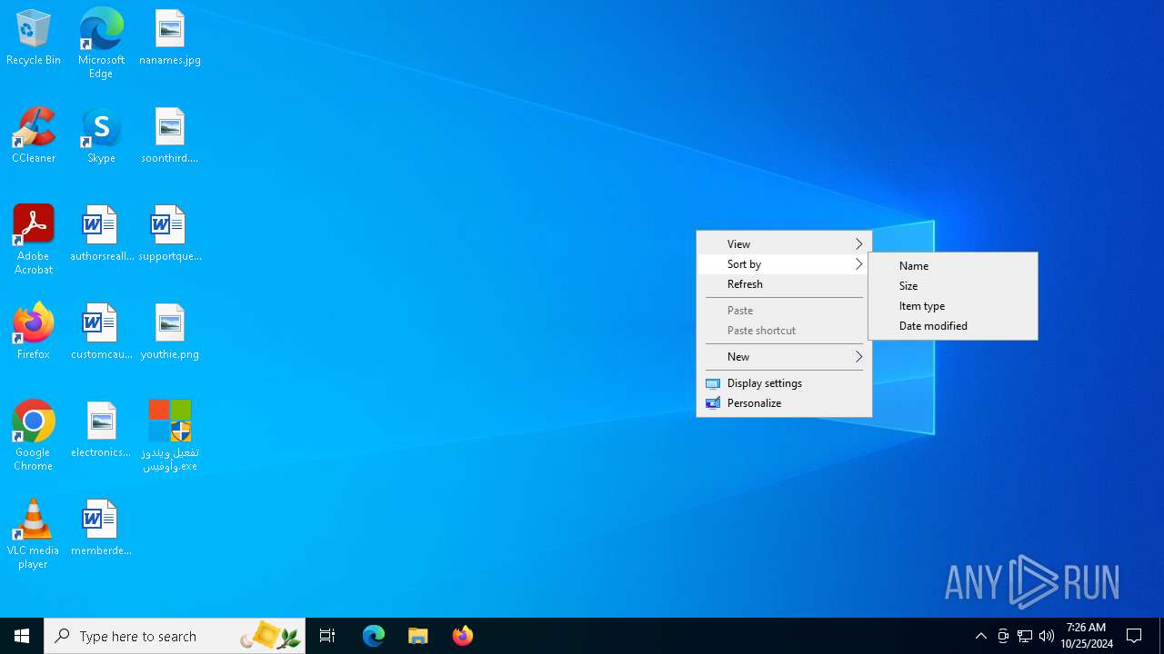The height and width of the screenshot is (654, 1164).
Task: Open the Windows Start menu
Action: [x=22, y=636]
